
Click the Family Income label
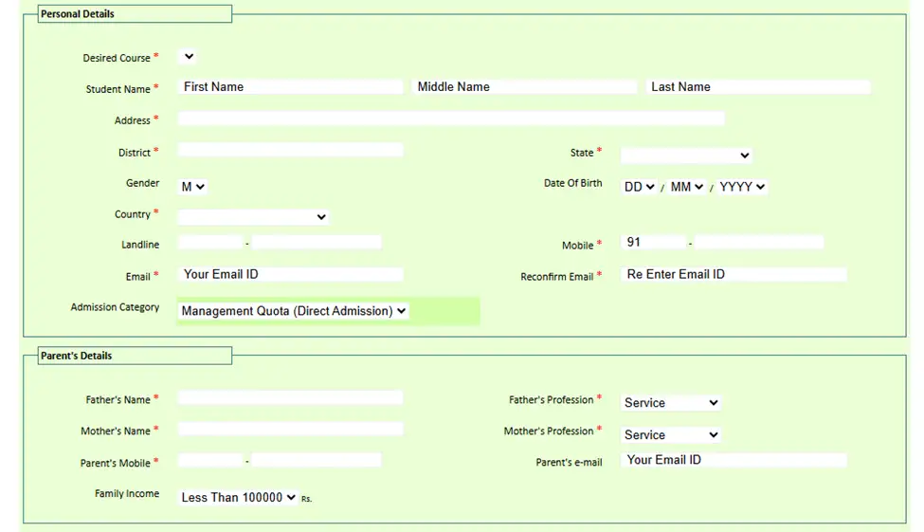coord(127,494)
